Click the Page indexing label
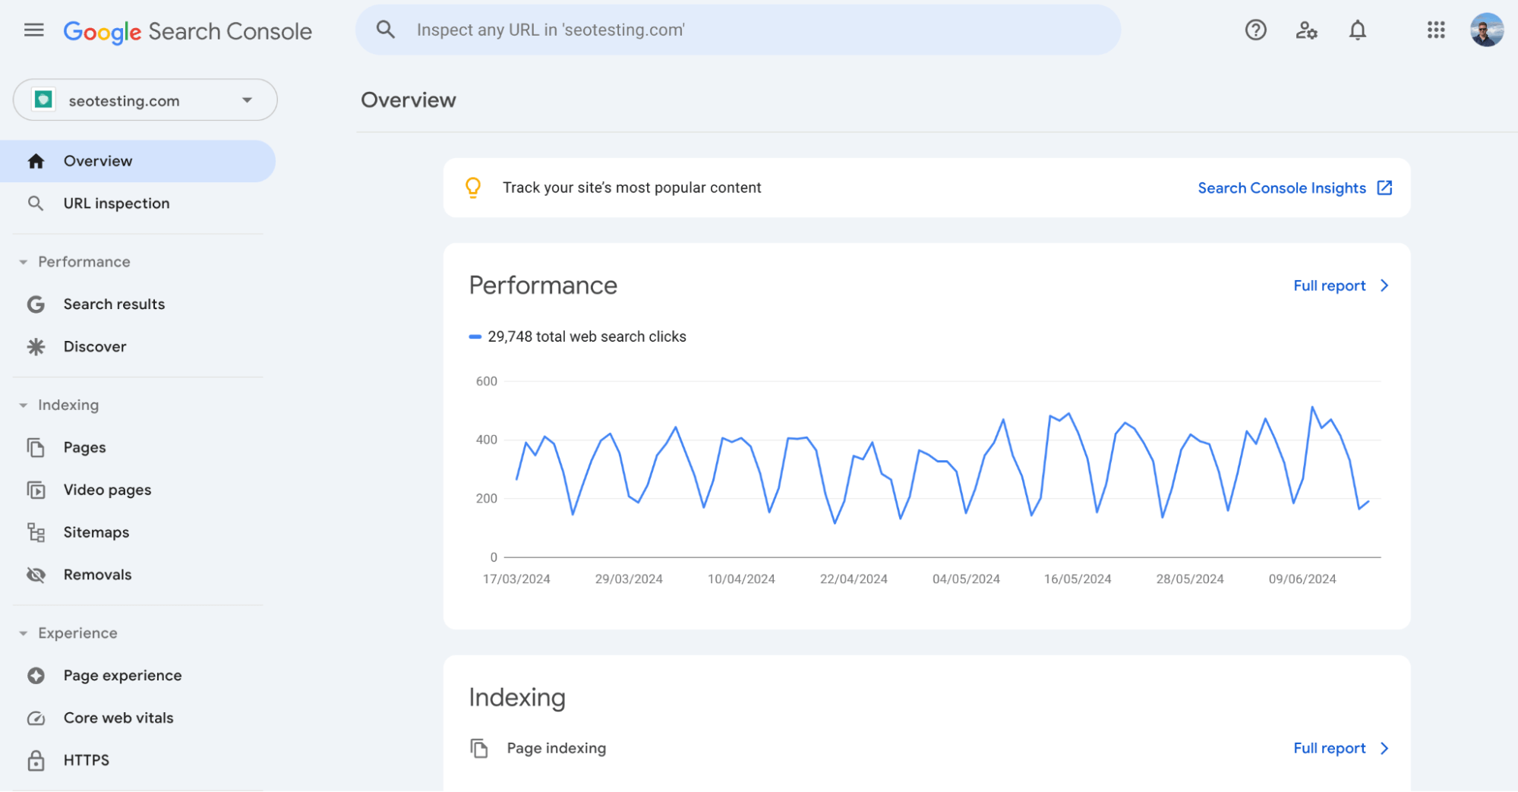This screenshot has height=792, width=1518. pos(557,749)
